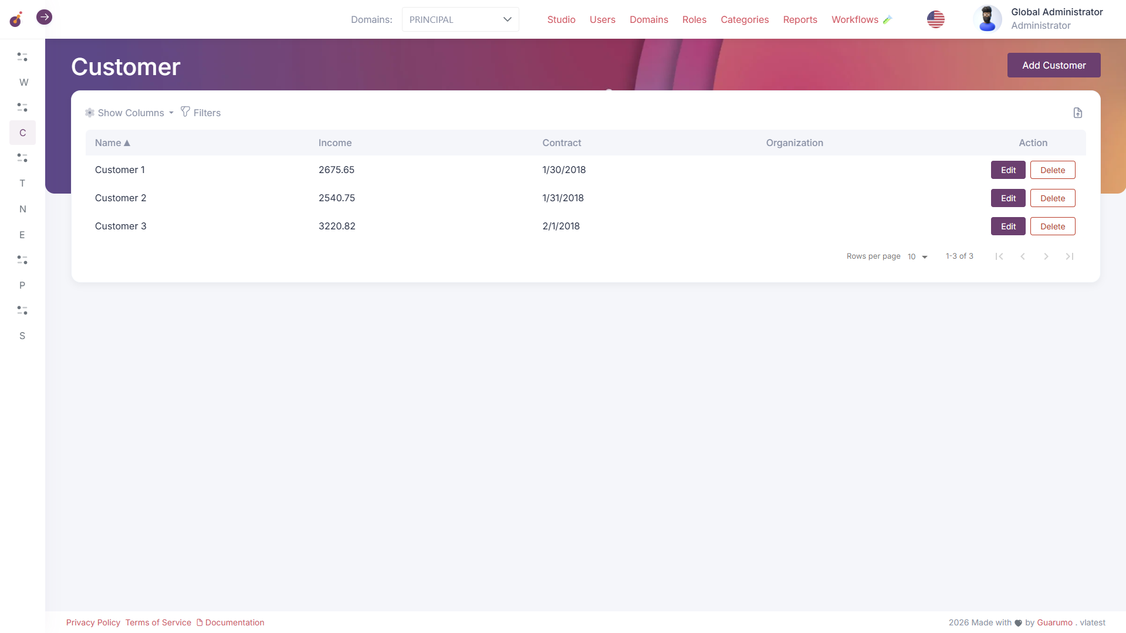The image size is (1126, 633).
Task: Navigate to the Reports menu
Action: pyautogui.click(x=800, y=19)
